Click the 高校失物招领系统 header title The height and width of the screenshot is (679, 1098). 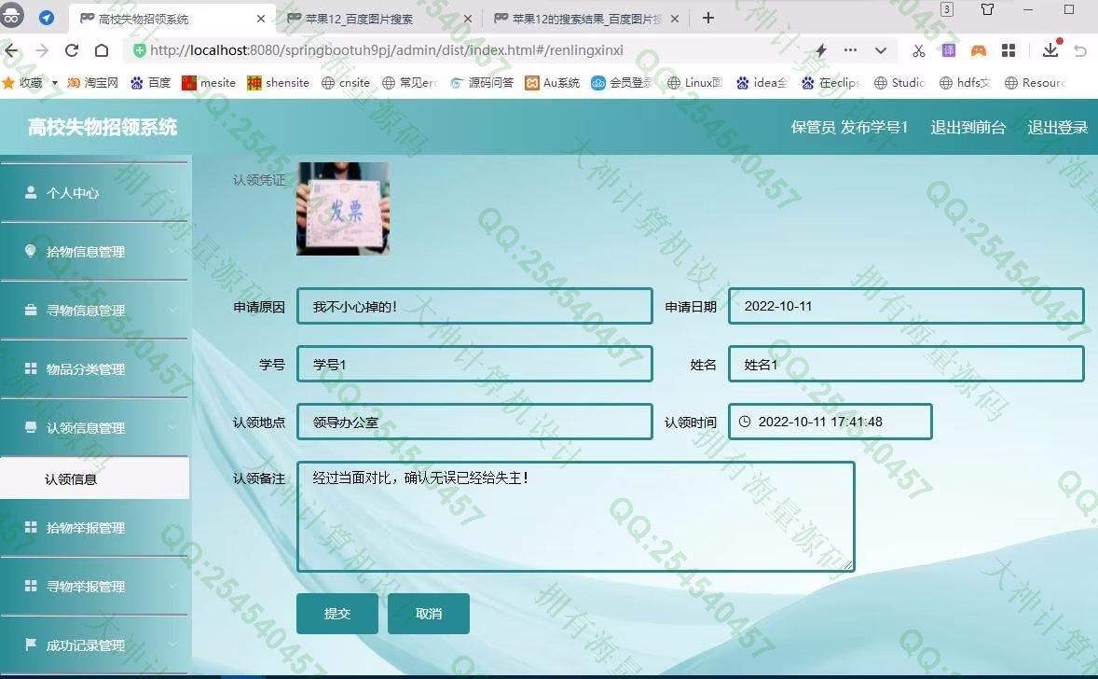(103, 128)
